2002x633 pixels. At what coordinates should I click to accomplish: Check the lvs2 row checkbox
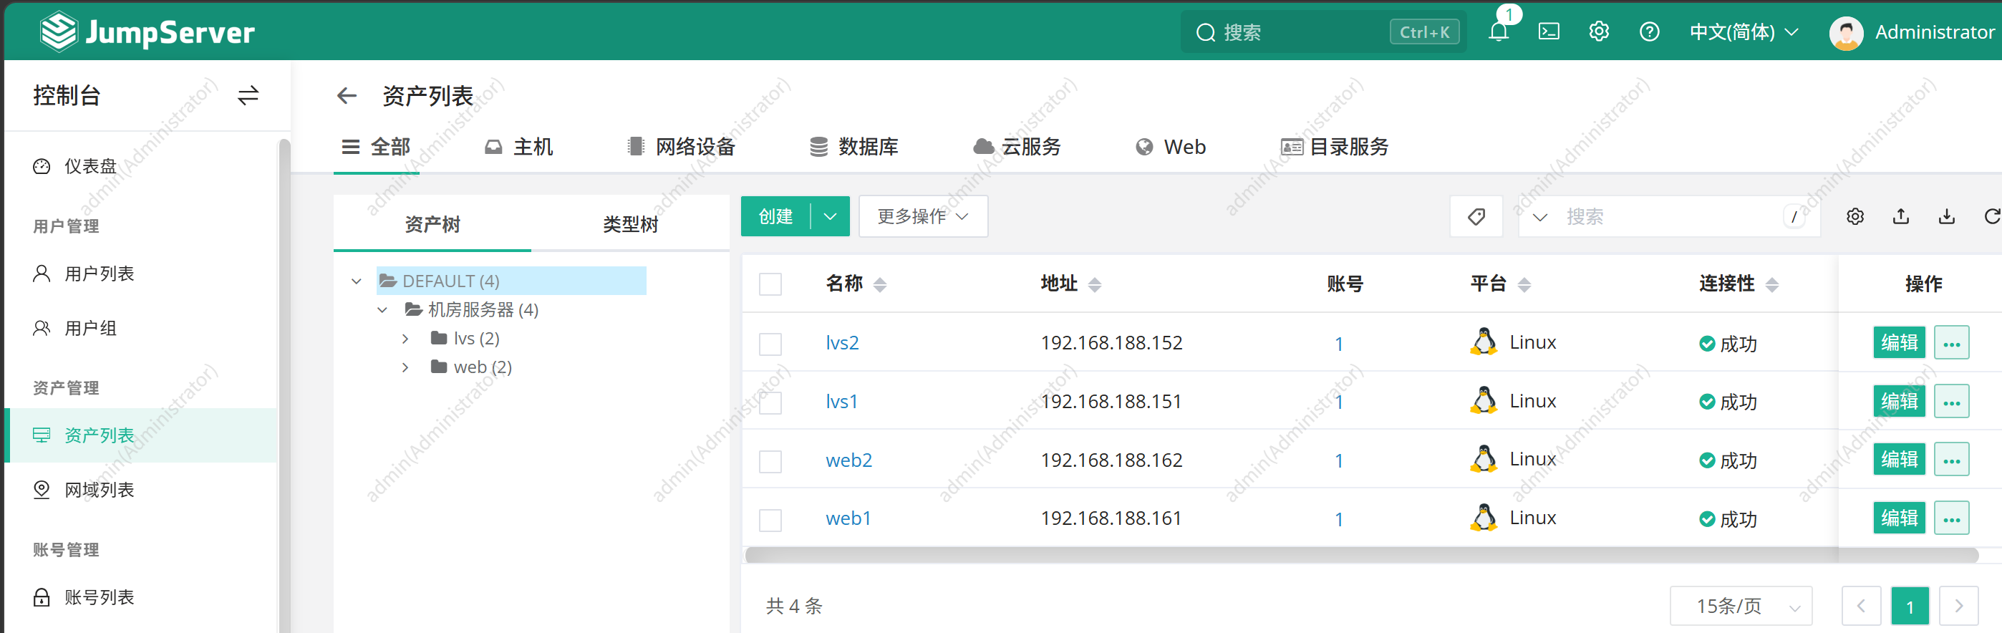(770, 344)
